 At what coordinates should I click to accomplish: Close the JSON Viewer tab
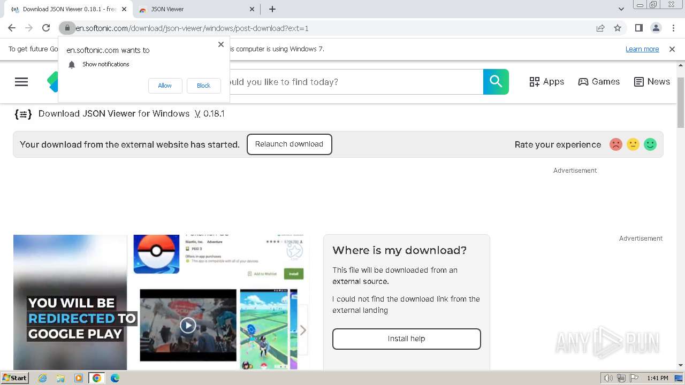click(253, 9)
